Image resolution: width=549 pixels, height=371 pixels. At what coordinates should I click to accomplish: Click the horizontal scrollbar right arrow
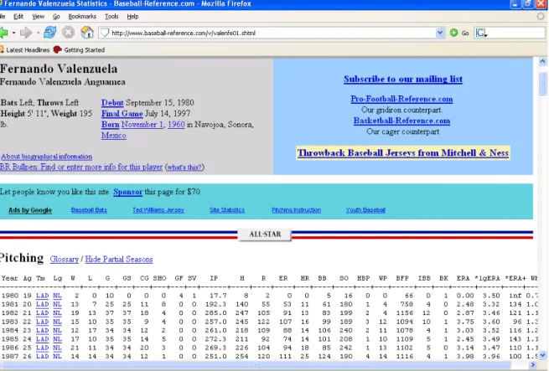coord(533,364)
